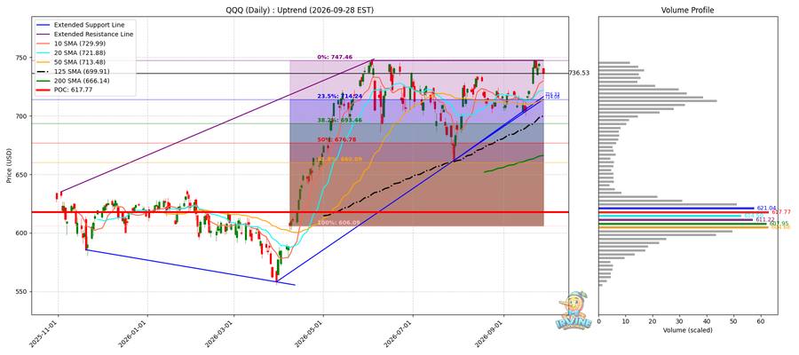Viewport: 799px width, 355px height.
Task: Click the "2025-11-01" date tick
Action: [x=46, y=334]
